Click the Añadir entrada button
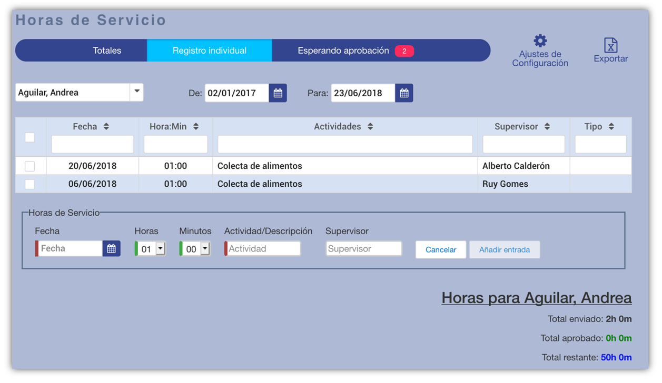The height and width of the screenshot is (383, 662). [x=504, y=250]
